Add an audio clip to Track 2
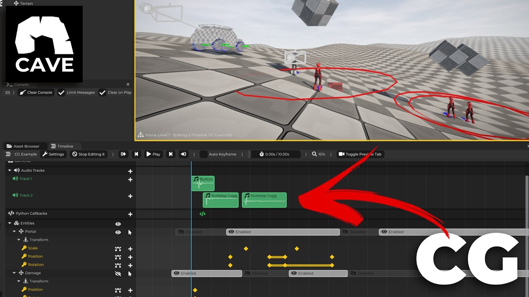This screenshot has height=297, width=529. pyautogui.click(x=130, y=196)
